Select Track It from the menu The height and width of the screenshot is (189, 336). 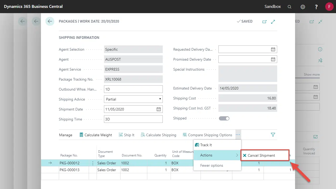pyautogui.click(x=206, y=145)
